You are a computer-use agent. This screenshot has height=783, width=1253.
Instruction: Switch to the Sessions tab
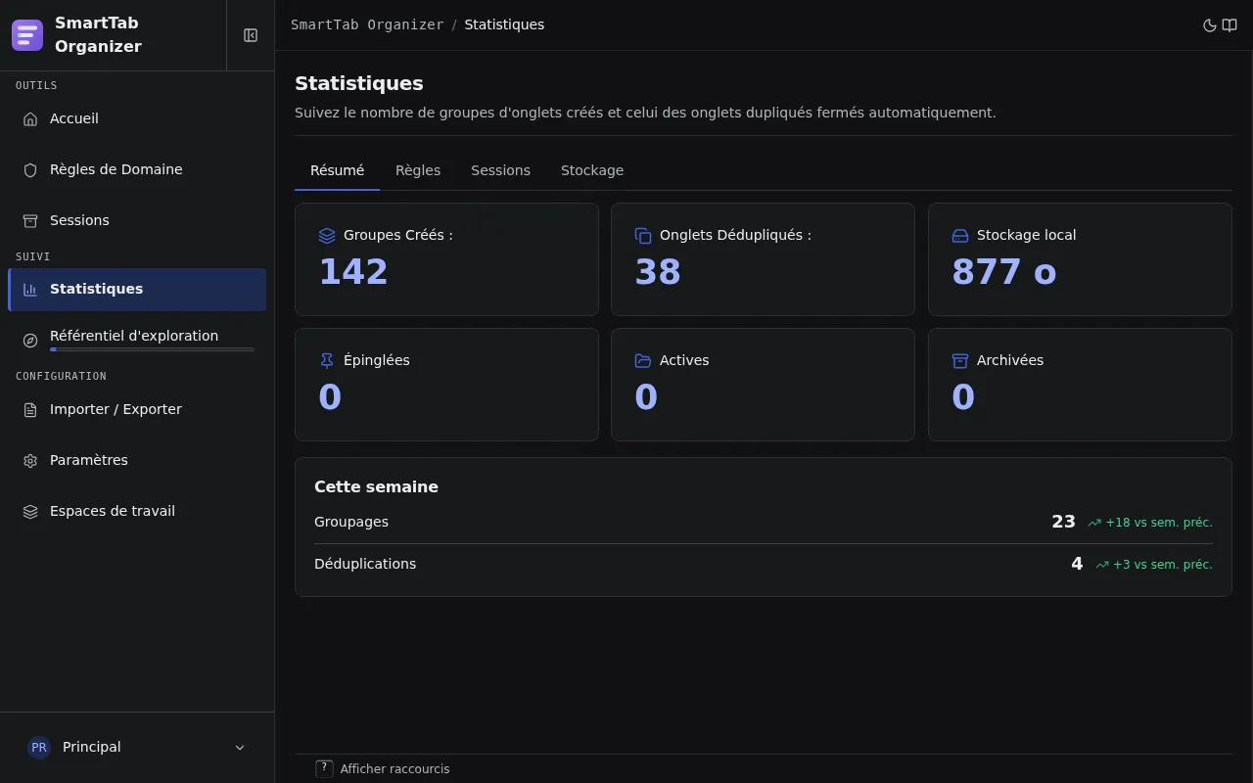[500, 170]
